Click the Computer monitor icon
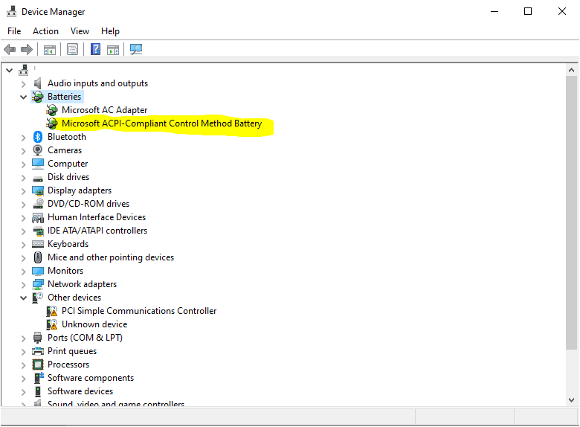The height and width of the screenshot is (427, 580). pos(37,164)
